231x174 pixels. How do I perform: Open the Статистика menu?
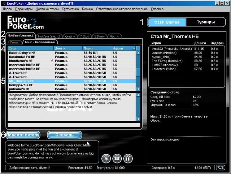point(70,9)
